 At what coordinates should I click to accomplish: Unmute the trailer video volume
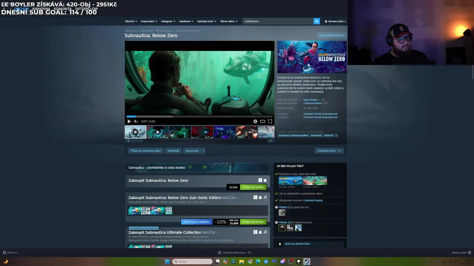[x=136, y=121]
